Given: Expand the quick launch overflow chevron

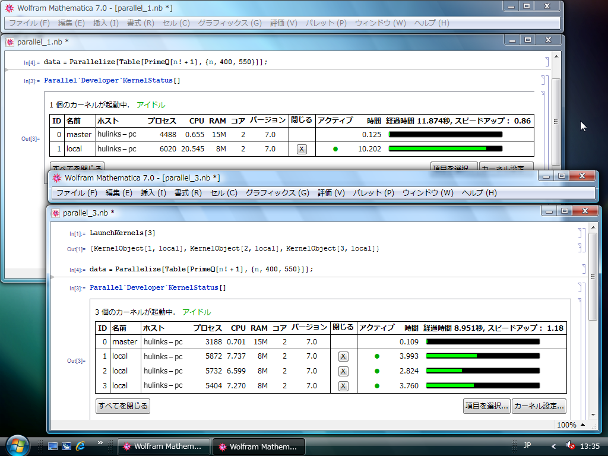Looking at the screenshot, I should pyautogui.click(x=100, y=442).
